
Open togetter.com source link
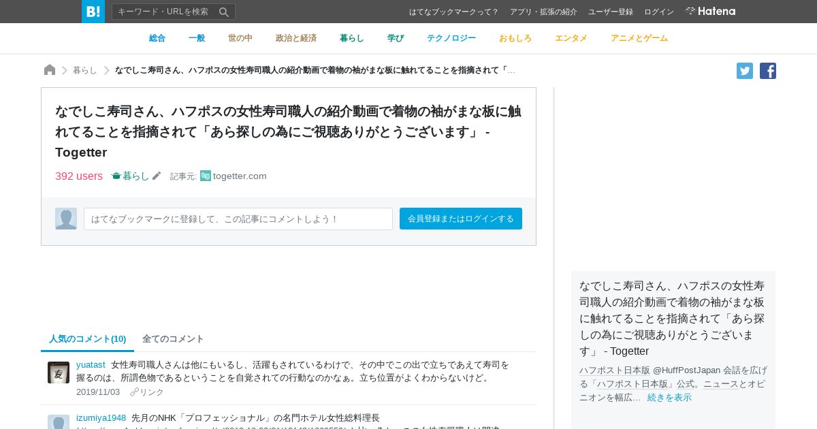click(x=240, y=176)
